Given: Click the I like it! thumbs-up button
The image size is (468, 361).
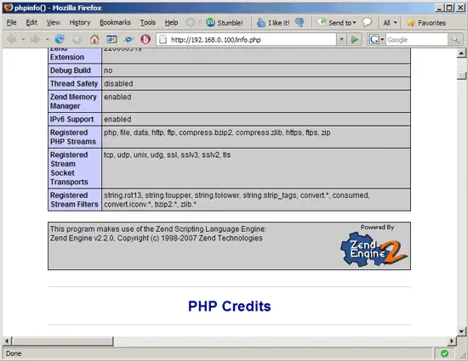Looking at the screenshot, I should [273, 23].
